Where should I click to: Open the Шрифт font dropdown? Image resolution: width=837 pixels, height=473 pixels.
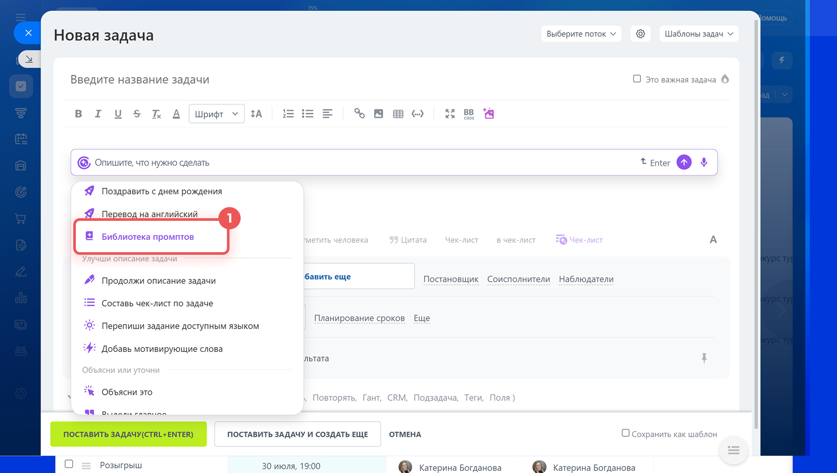coord(217,114)
